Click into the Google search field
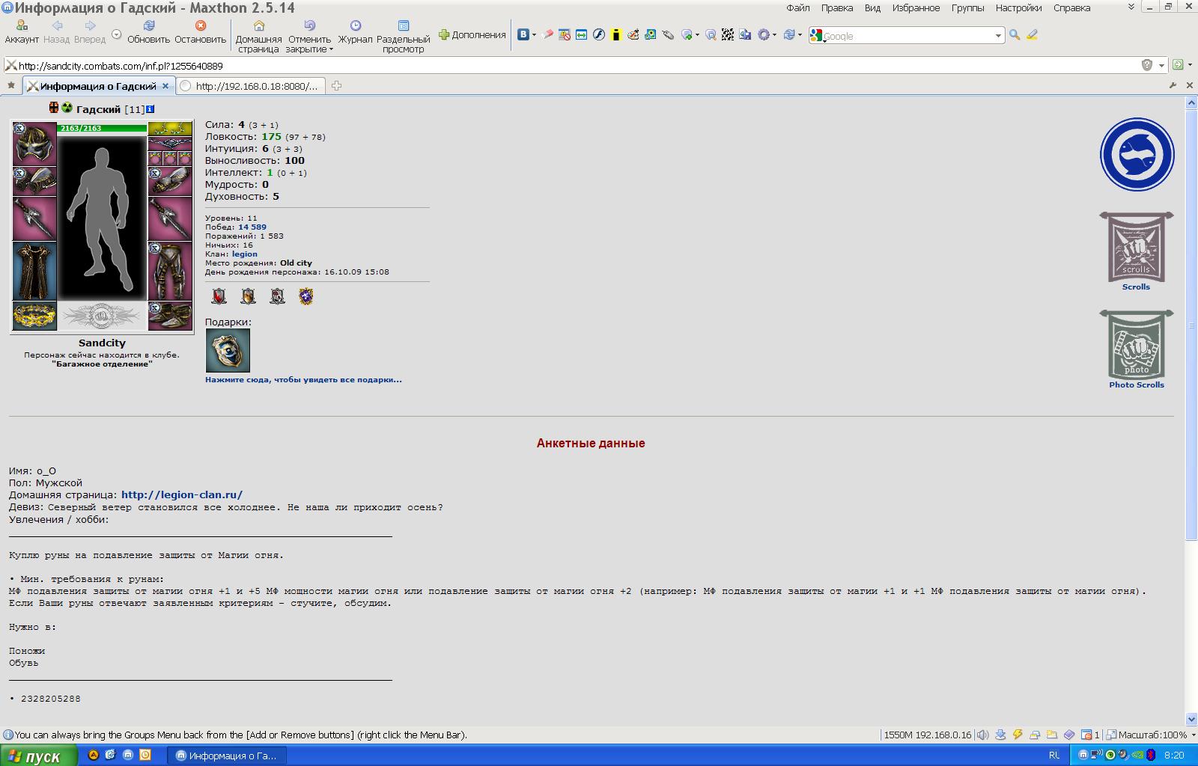 click(907, 35)
